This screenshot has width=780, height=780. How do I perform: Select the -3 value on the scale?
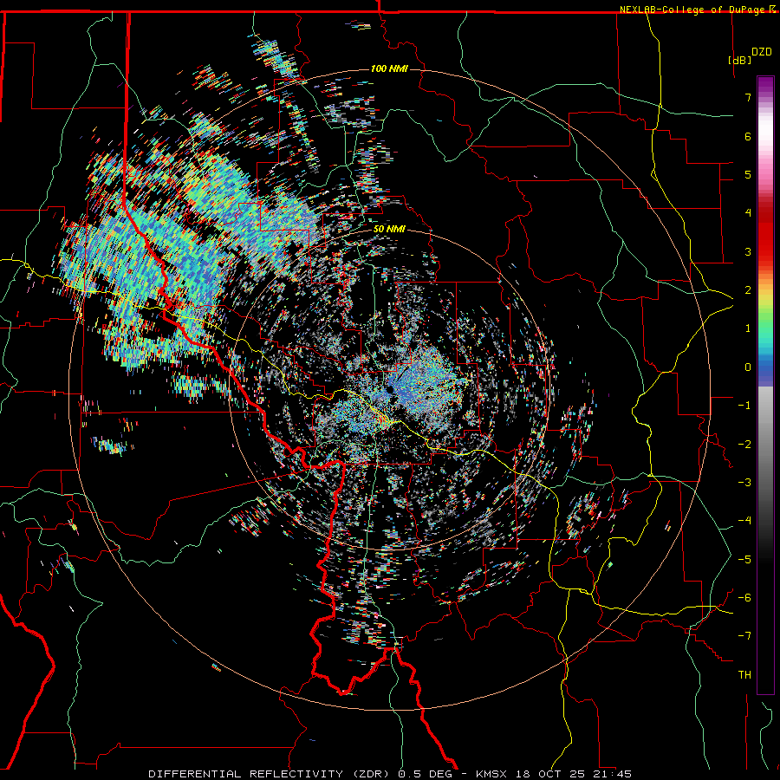[x=744, y=483]
